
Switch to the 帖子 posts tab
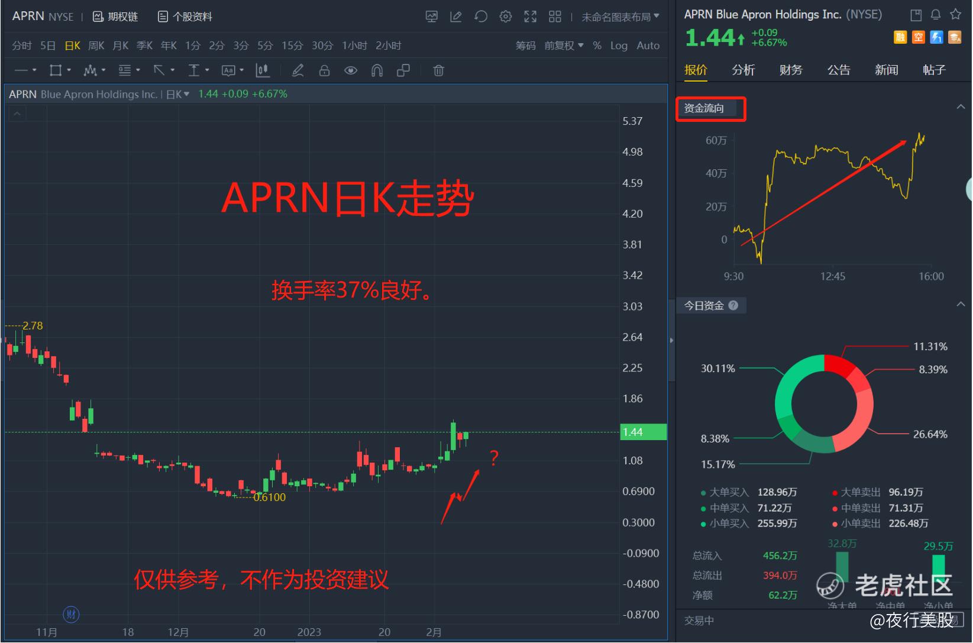(935, 70)
